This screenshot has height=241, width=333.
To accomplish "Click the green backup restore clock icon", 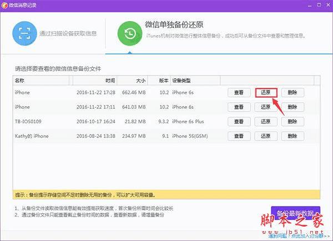I will click(130, 33).
